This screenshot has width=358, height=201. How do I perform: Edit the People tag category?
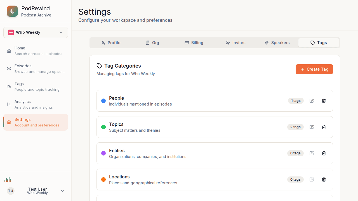[x=312, y=101]
